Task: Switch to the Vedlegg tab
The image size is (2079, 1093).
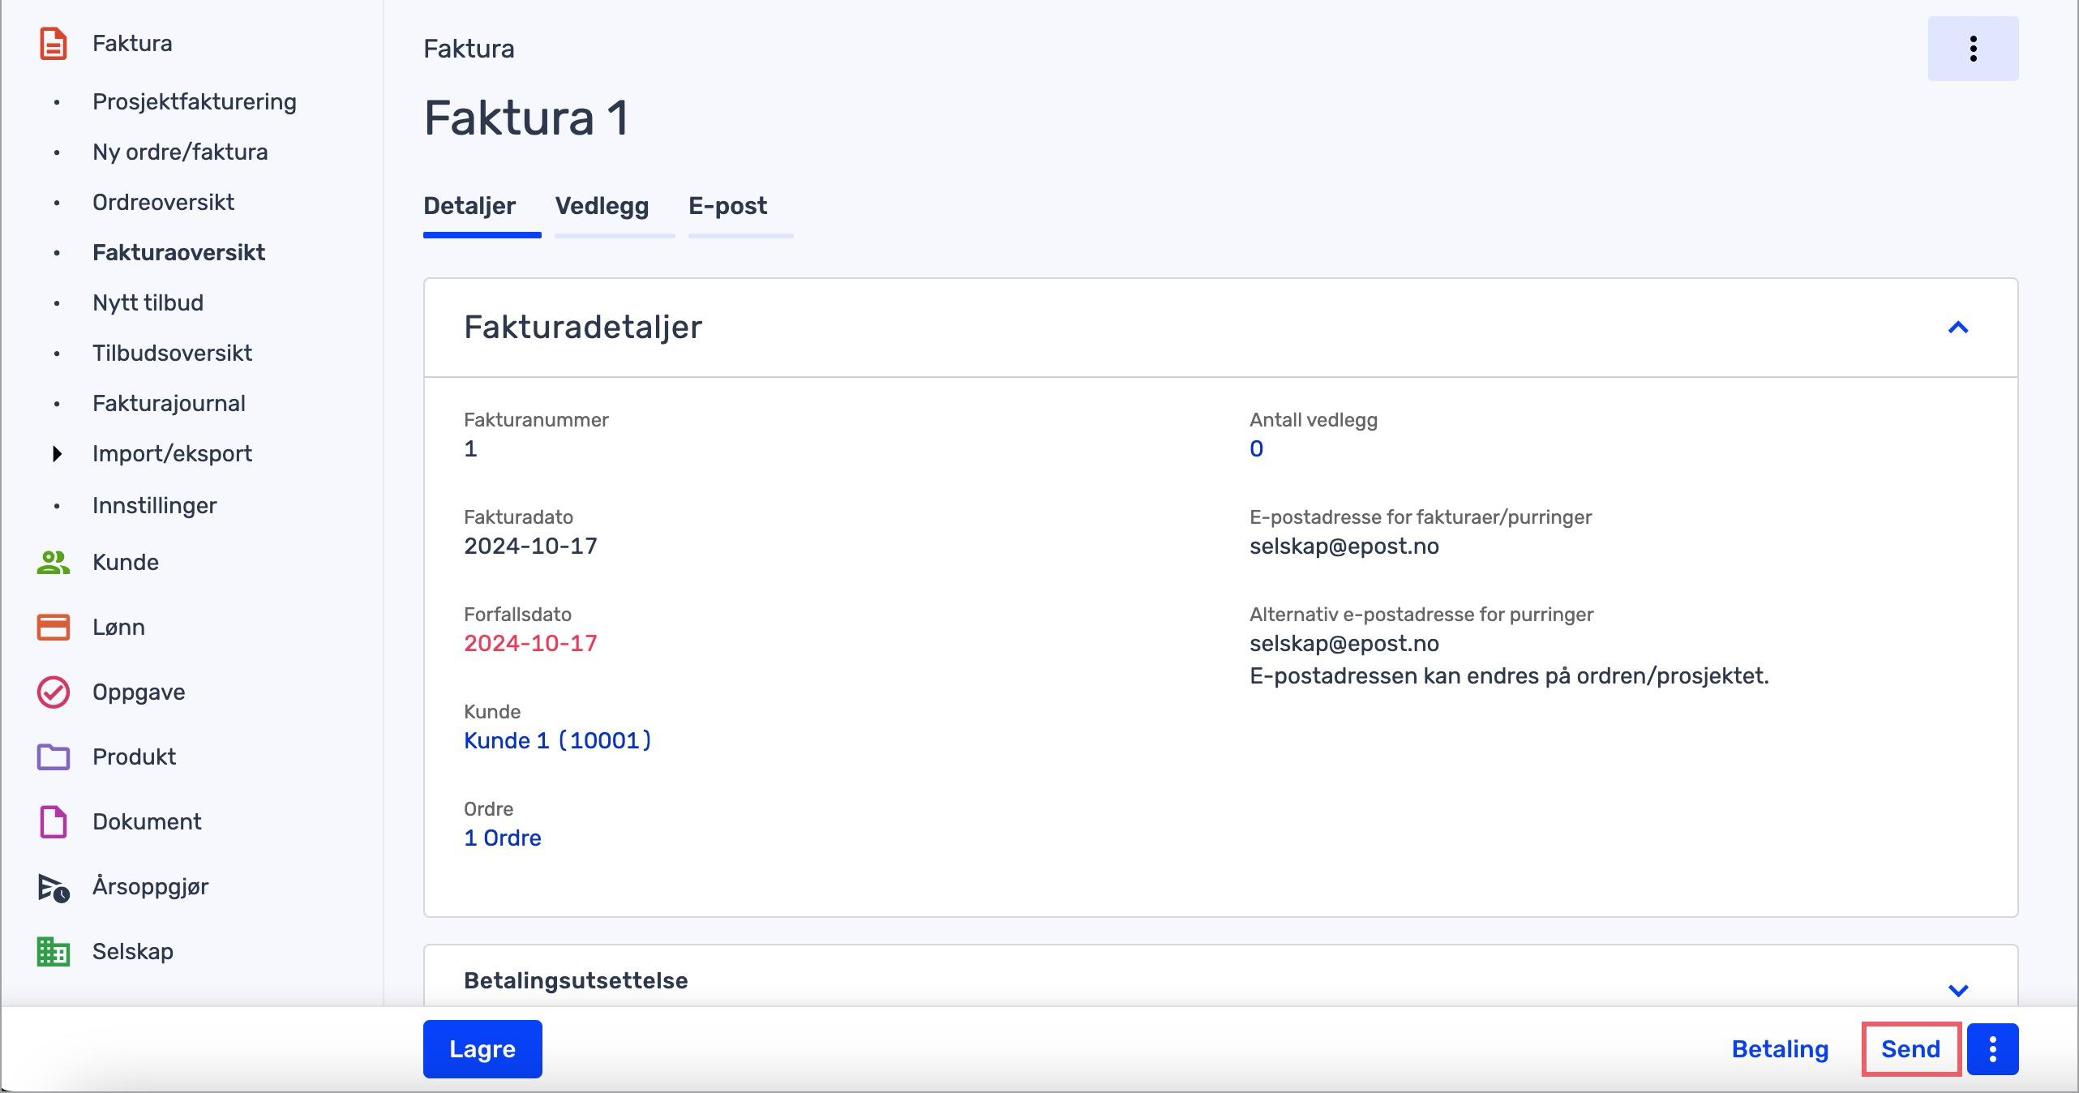Action: pos(602,206)
